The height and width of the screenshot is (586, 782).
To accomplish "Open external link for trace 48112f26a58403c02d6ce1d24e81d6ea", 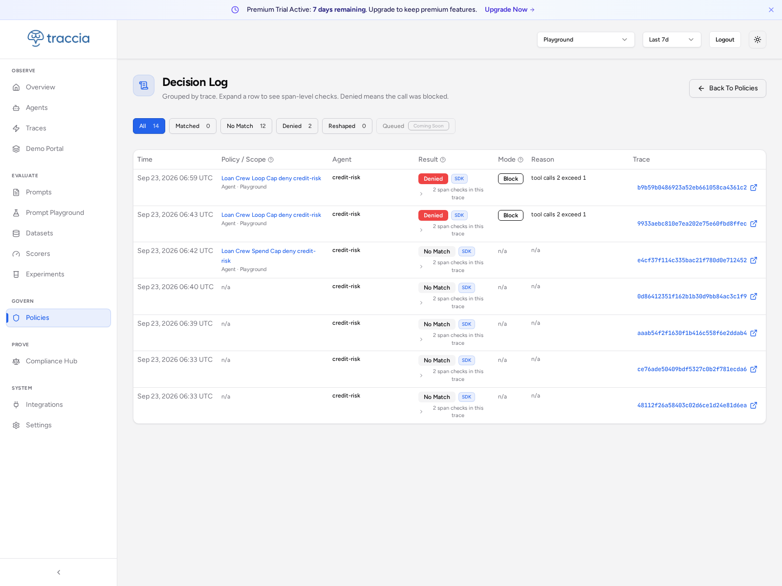I will coord(754,405).
